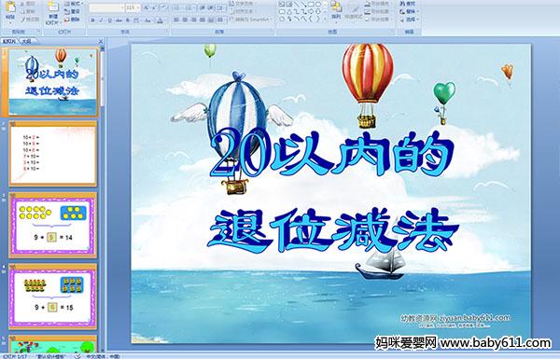Click the align text left icon
Viewport: 560px width, 359px height.
coord(176,20)
